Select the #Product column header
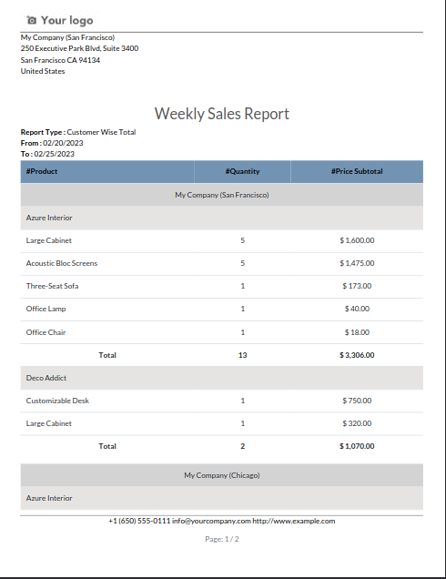Screen dimensions: 446x579 (107, 172)
